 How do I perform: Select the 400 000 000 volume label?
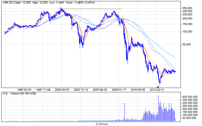tap(190, 97)
